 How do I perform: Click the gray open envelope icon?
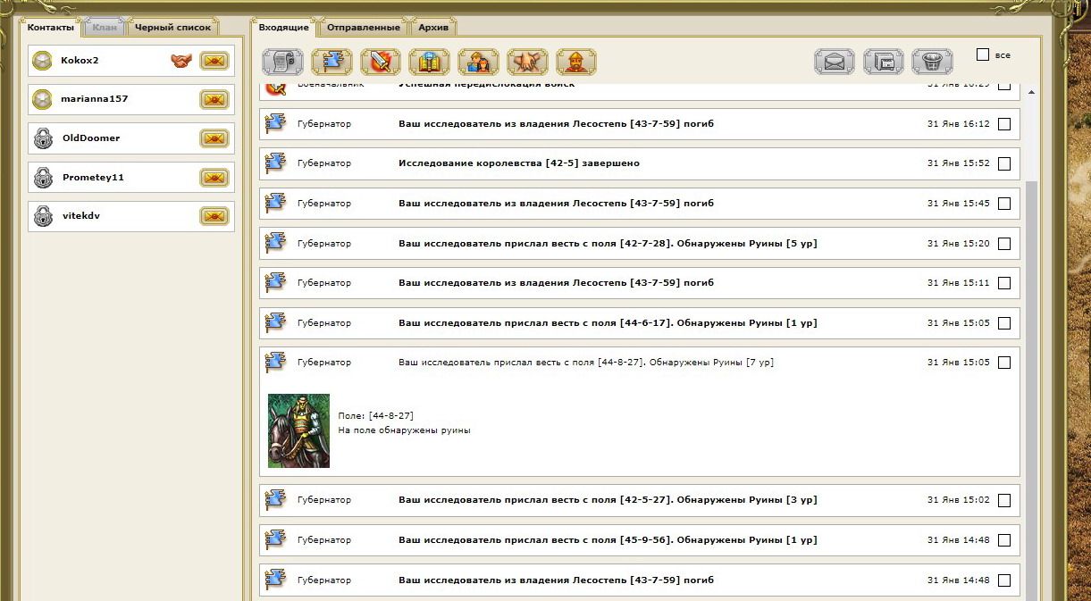(835, 62)
